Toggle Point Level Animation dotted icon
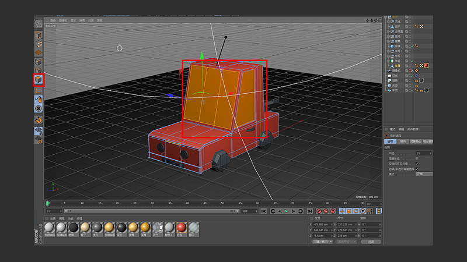 [x=370, y=211]
